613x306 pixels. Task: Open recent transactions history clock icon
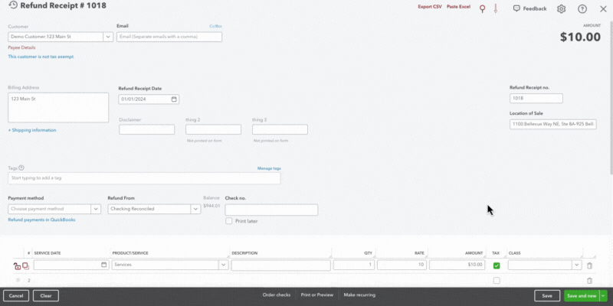[x=12, y=6]
